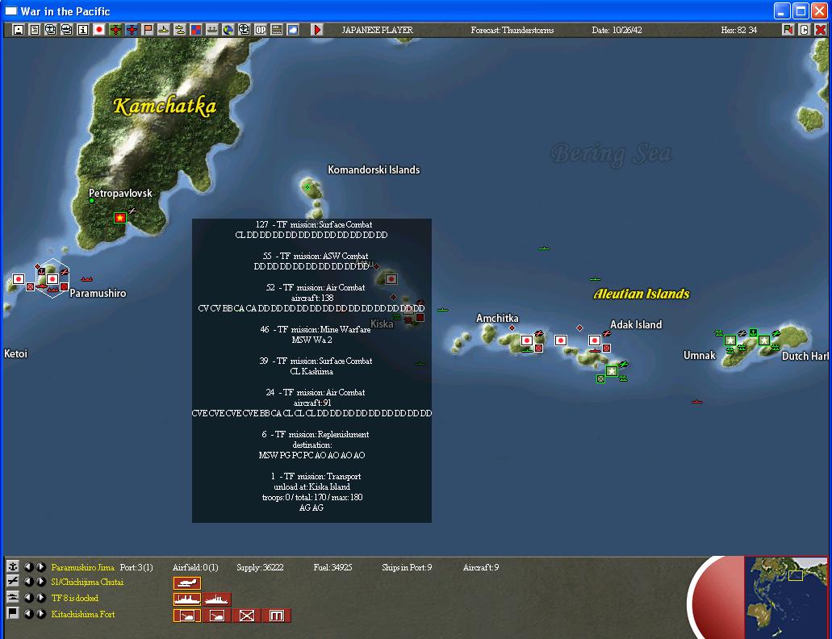
Task: Click the Japanese base marker north of Kiska
Action: point(391,279)
